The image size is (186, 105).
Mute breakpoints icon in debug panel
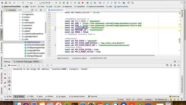pyautogui.click(x=5, y=87)
